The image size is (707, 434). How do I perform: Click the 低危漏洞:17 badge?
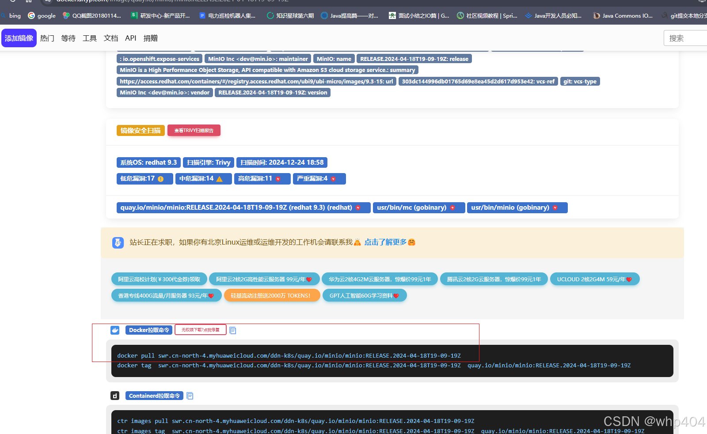145,179
